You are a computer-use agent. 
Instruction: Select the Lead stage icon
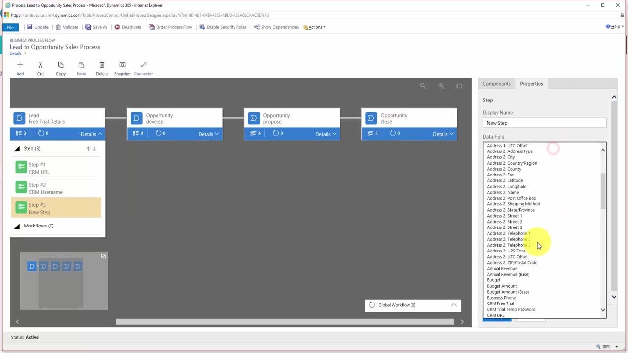click(x=19, y=118)
